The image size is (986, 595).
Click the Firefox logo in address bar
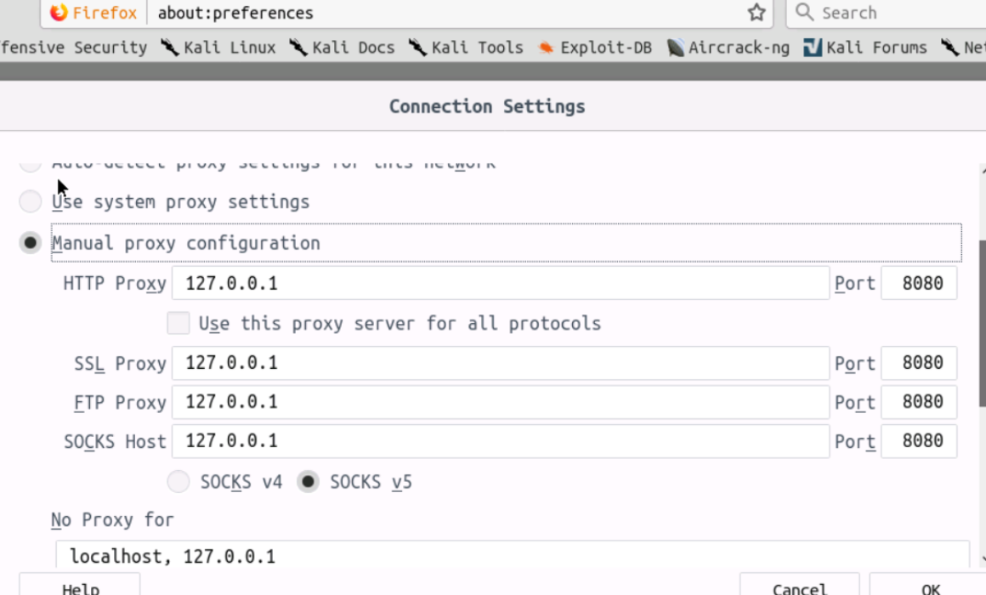click(59, 13)
